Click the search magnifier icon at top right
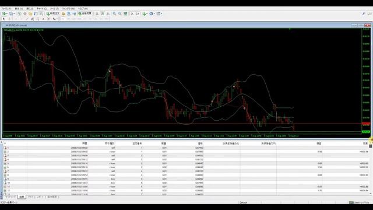The height and width of the screenshot is (210, 373). point(364,14)
